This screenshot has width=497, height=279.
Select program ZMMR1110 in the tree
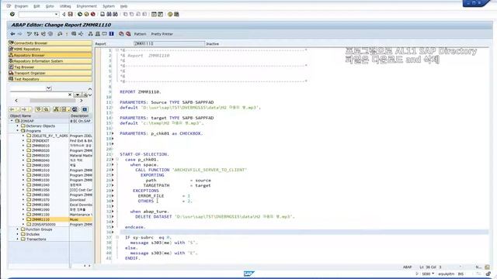(x=40, y=219)
